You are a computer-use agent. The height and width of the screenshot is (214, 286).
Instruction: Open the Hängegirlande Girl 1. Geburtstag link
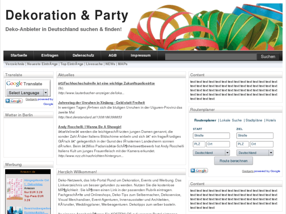[37, 182]
